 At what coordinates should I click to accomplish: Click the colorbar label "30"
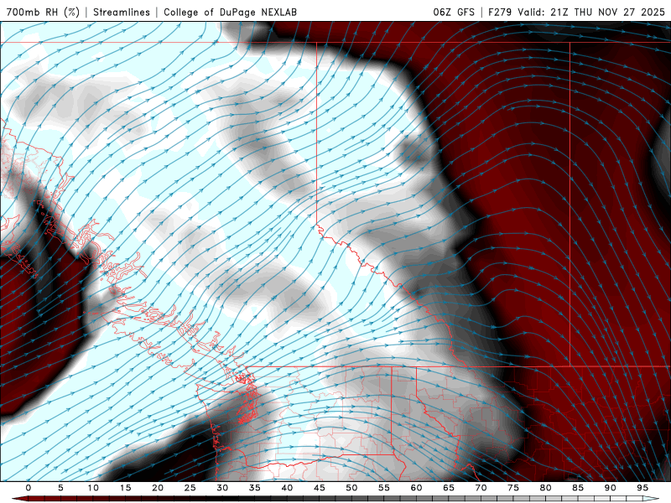coord(222,488)
